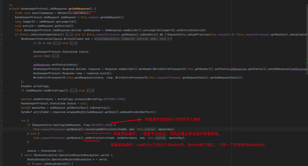Click 'nowInNano' in the startTimeNanos line
This screenshot has height=166, width=308.
80,13
